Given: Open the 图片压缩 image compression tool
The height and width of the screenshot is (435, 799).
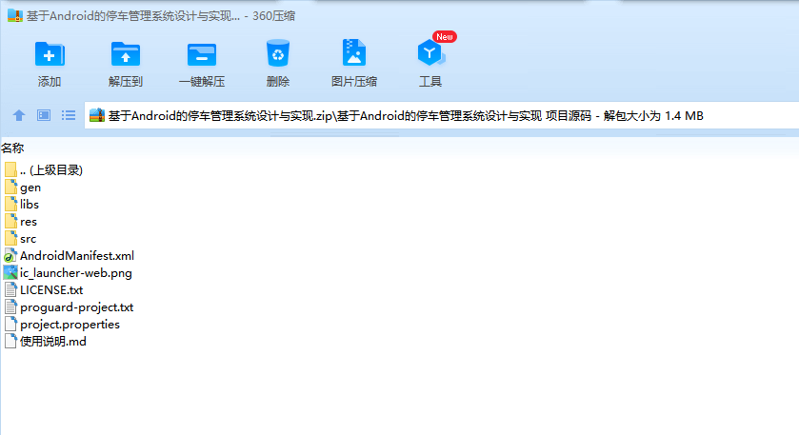Looking at the screenshot, I should (x=354, y=53).
